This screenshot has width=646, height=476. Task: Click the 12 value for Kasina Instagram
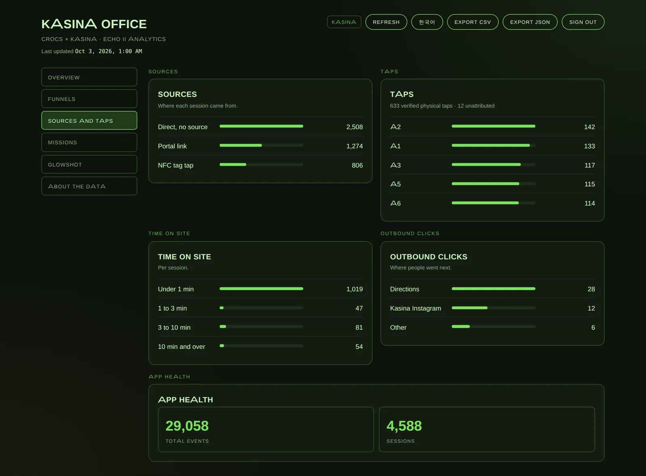[x=591, y=308]
